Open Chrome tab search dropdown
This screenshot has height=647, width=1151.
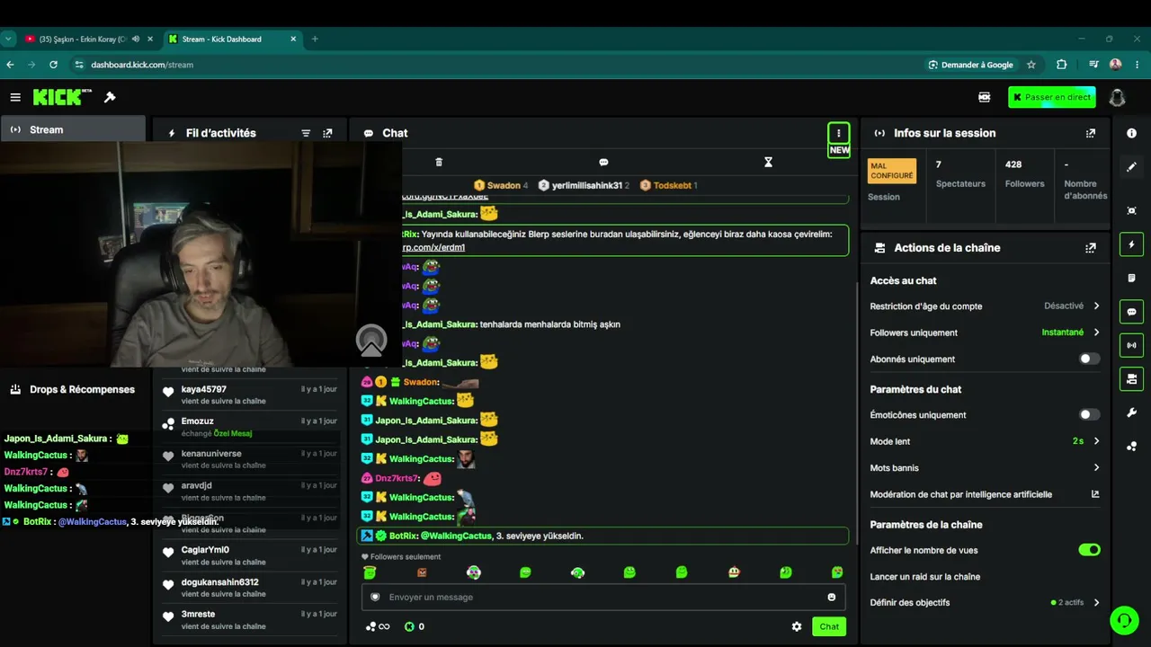coord(8,39)
